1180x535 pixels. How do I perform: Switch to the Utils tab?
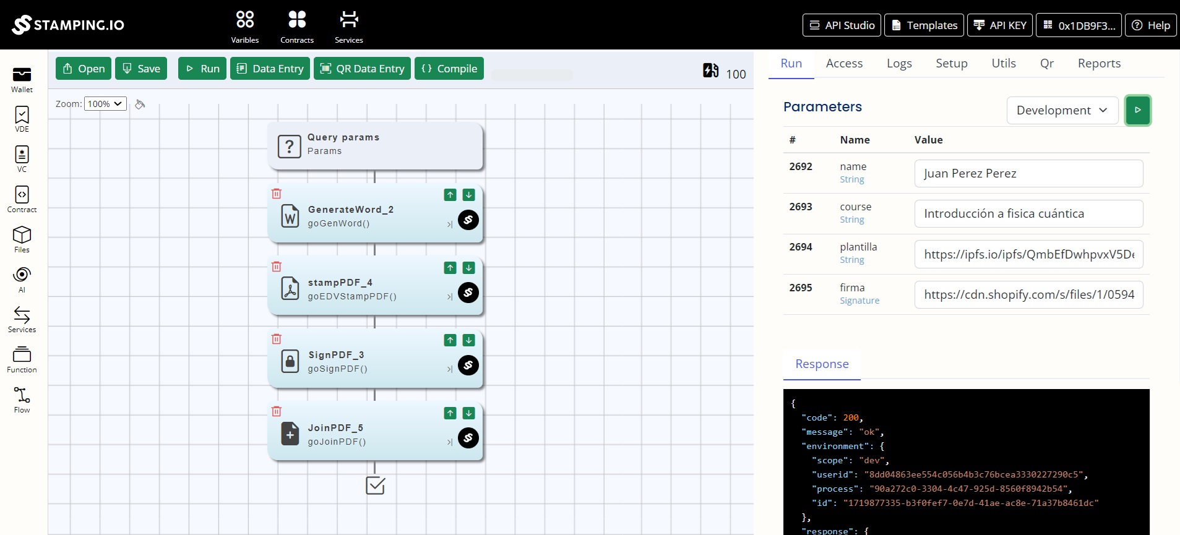(x=1004, y=63)
